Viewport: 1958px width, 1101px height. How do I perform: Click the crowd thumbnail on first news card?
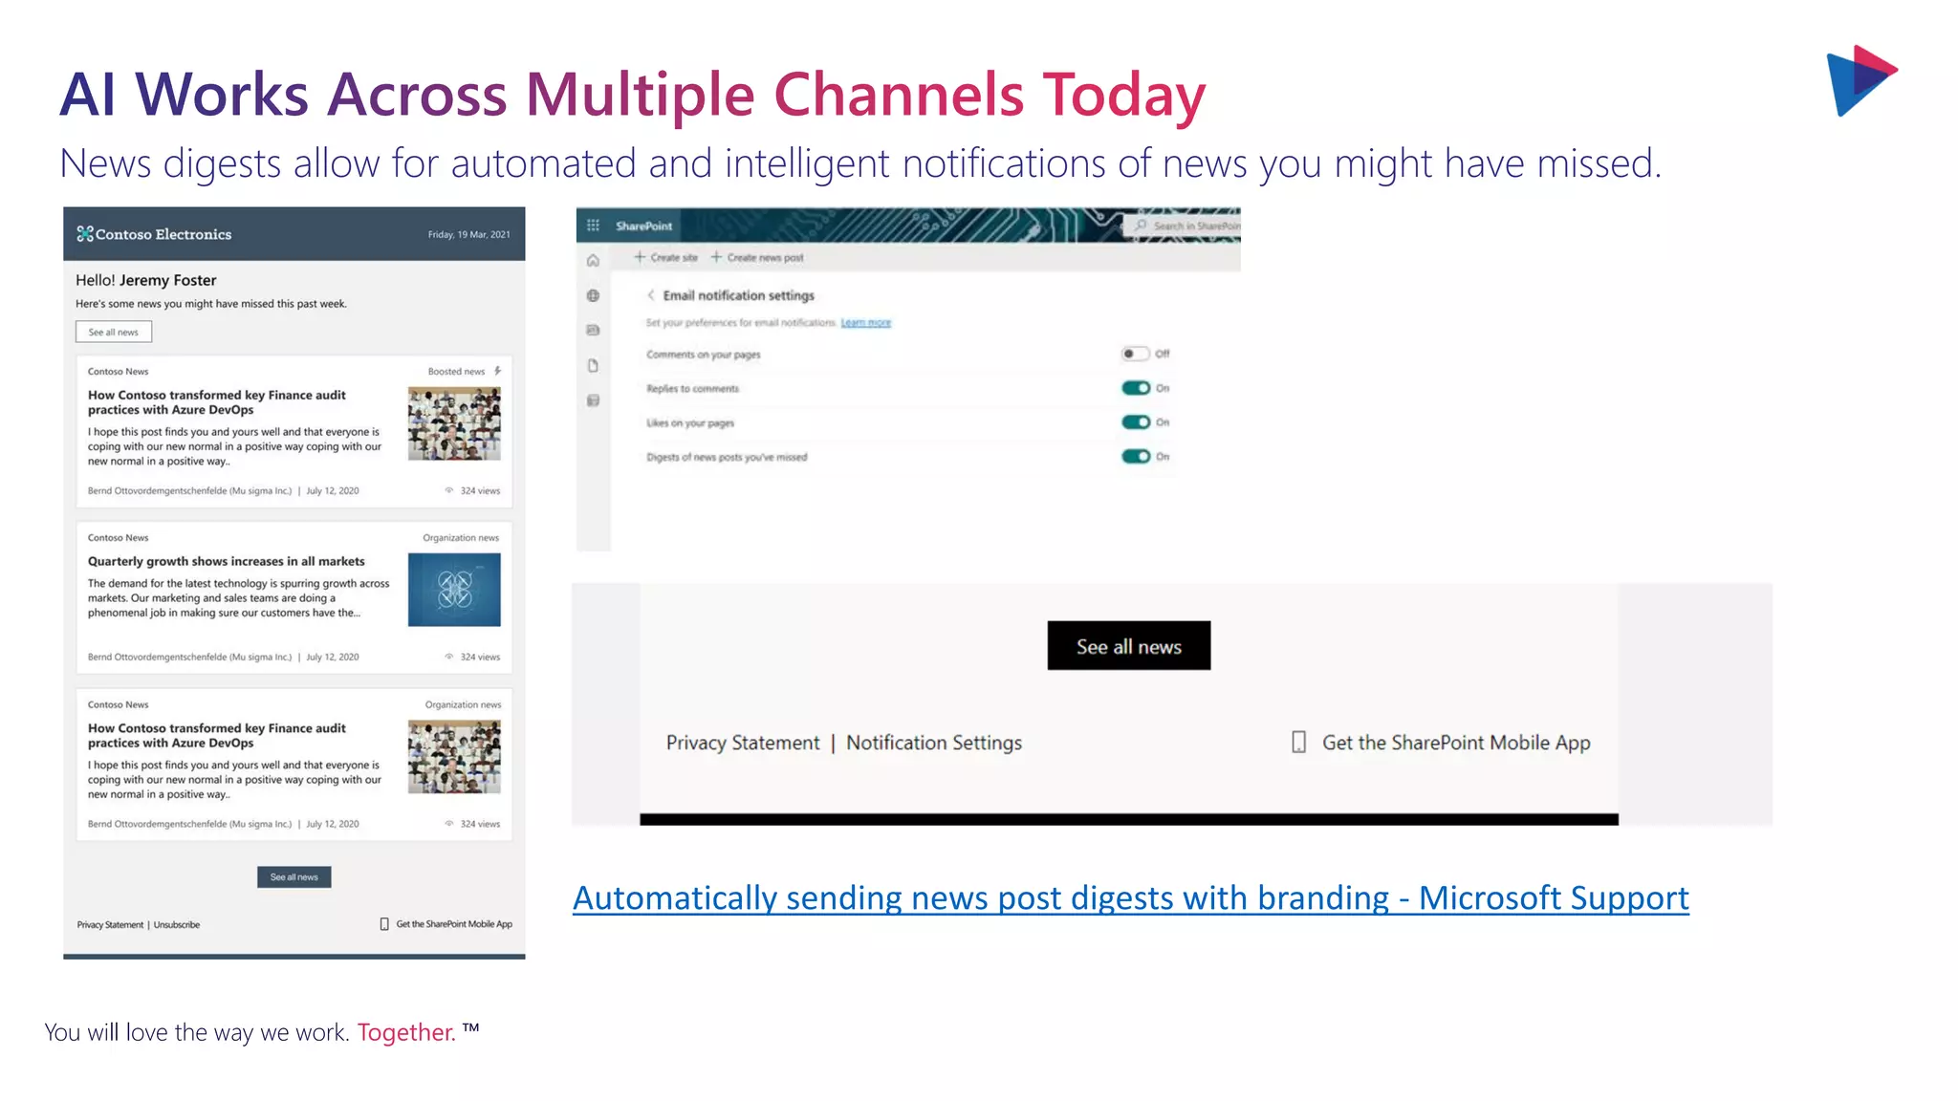pos(454,423)
